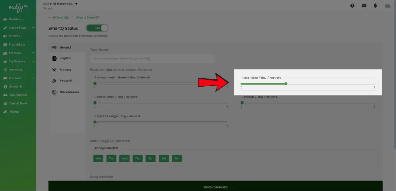This screenshot has width=396, height=191.
Task: Click the Dashboard sidebar icon
Action: 5,19
